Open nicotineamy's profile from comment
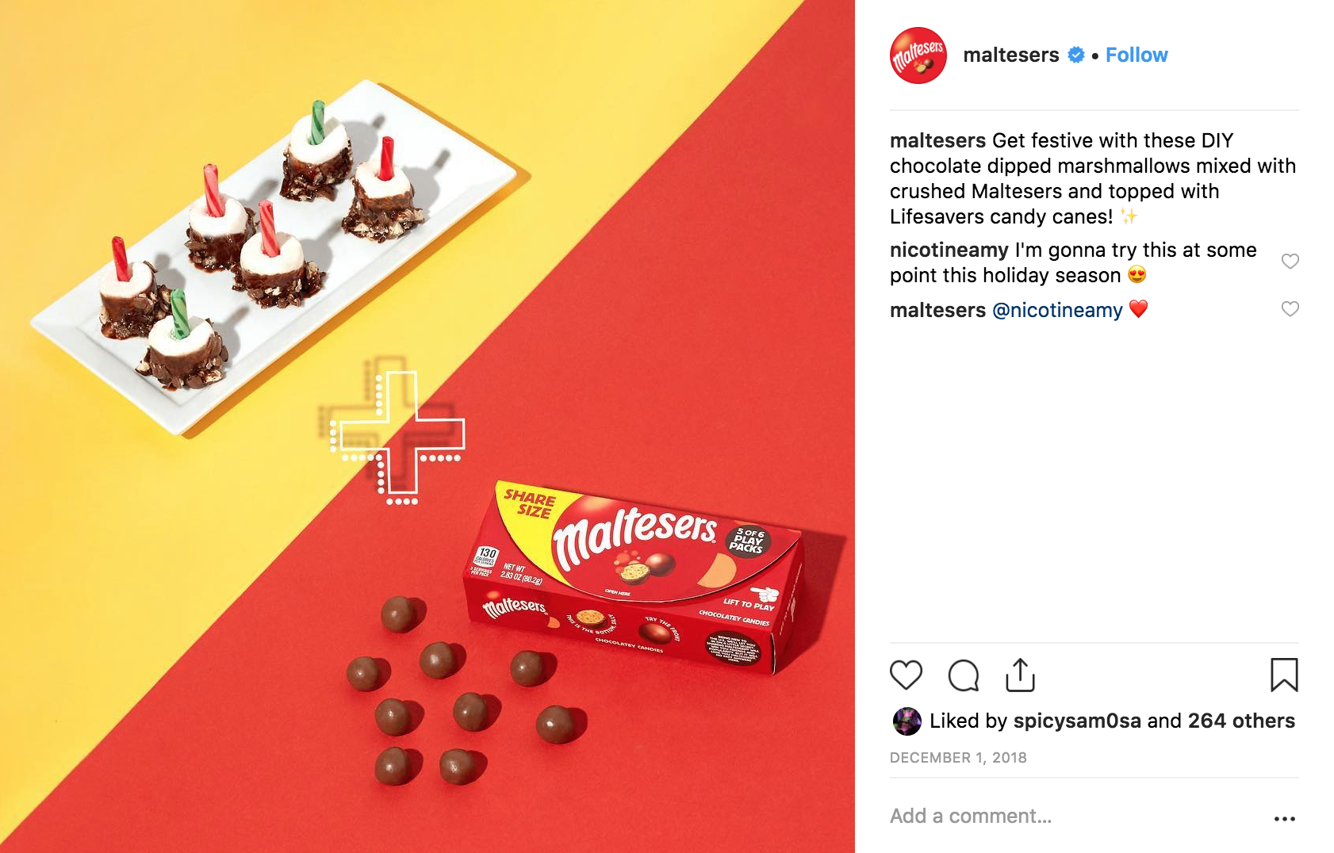 coord(949,250)
